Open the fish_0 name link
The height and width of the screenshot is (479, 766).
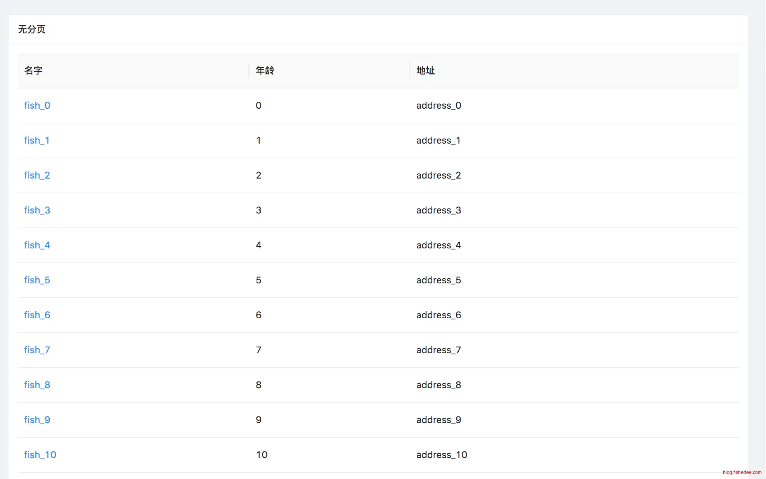[x=37, y=106]
